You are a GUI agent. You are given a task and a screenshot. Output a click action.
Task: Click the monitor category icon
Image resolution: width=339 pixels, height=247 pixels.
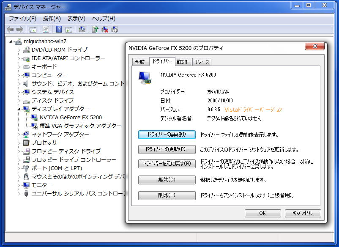point(26,185)
